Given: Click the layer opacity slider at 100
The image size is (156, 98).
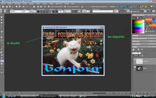Looking at the screenshot, I should pyautogui.click(x=136, y=53).
